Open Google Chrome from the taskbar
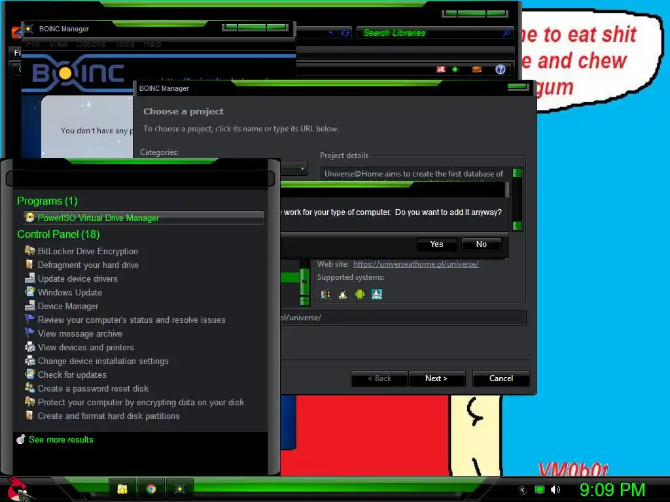670x502 pixels. pos(151,489)
